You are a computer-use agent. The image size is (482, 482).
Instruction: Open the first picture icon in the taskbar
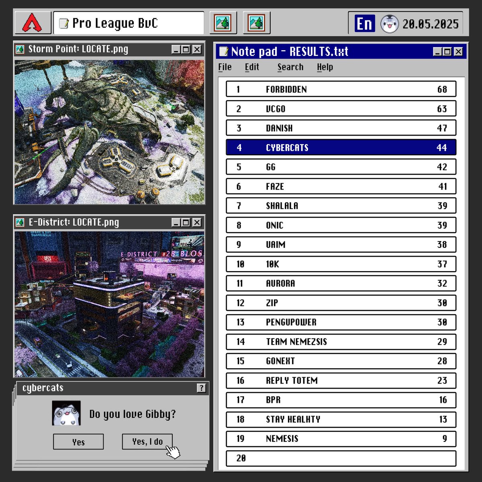tap(223, 23)
